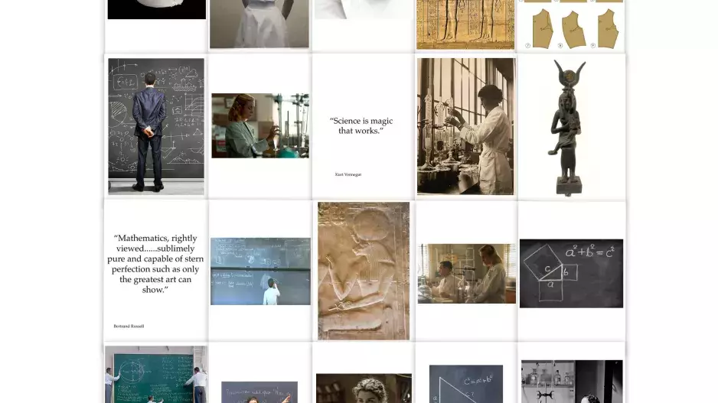Viewport: 718px width, 403px height.
Task: Click the Bertrand Russell attribution text
Action: (129, 327)
